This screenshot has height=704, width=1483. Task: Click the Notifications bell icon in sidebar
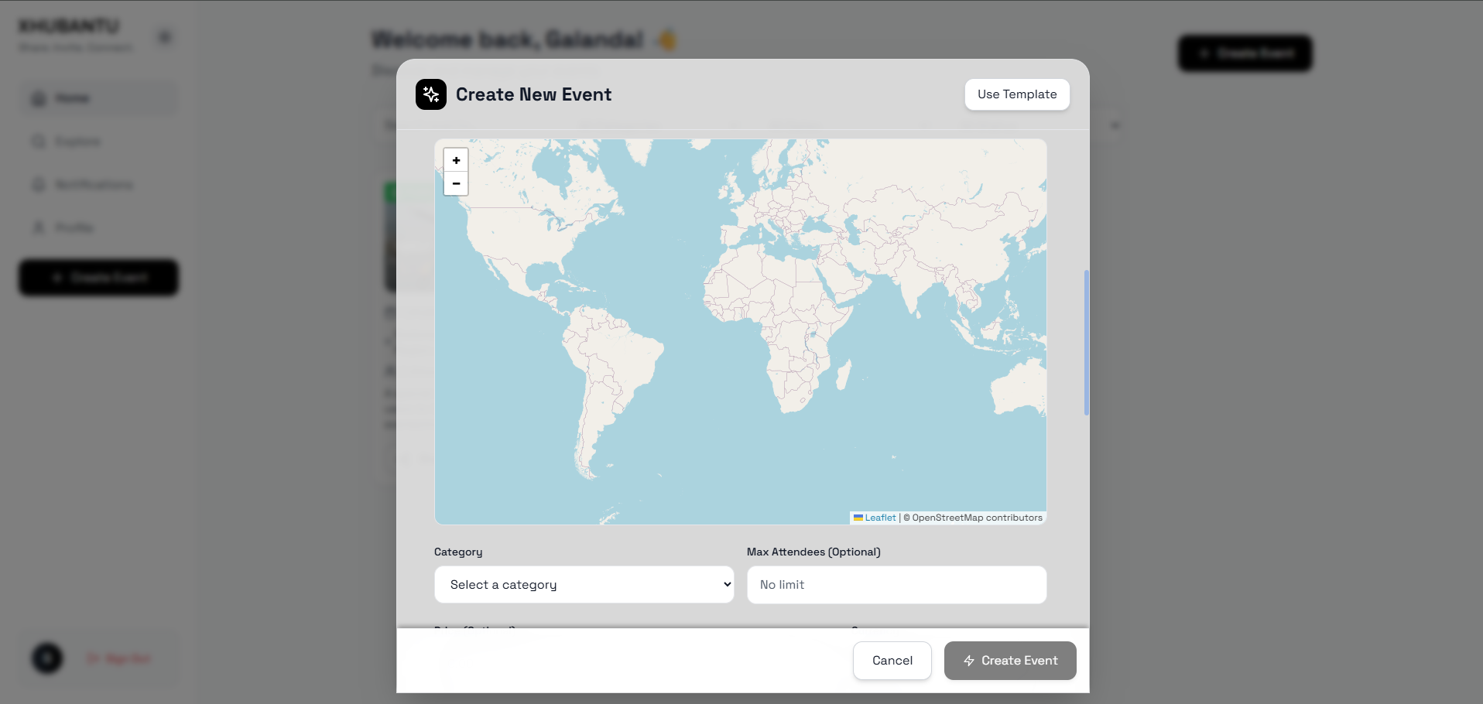point(39,184)
